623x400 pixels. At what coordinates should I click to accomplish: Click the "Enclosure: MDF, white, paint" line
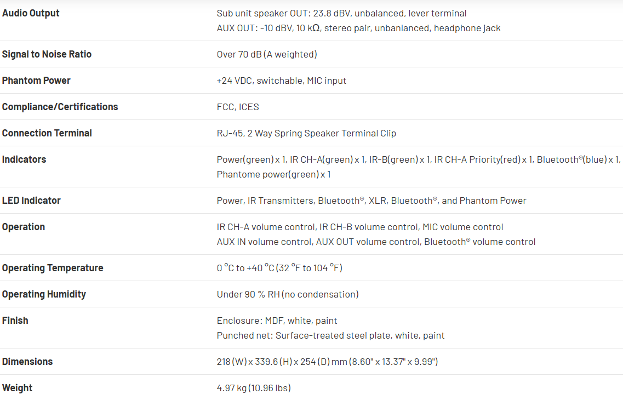point(277,321)
